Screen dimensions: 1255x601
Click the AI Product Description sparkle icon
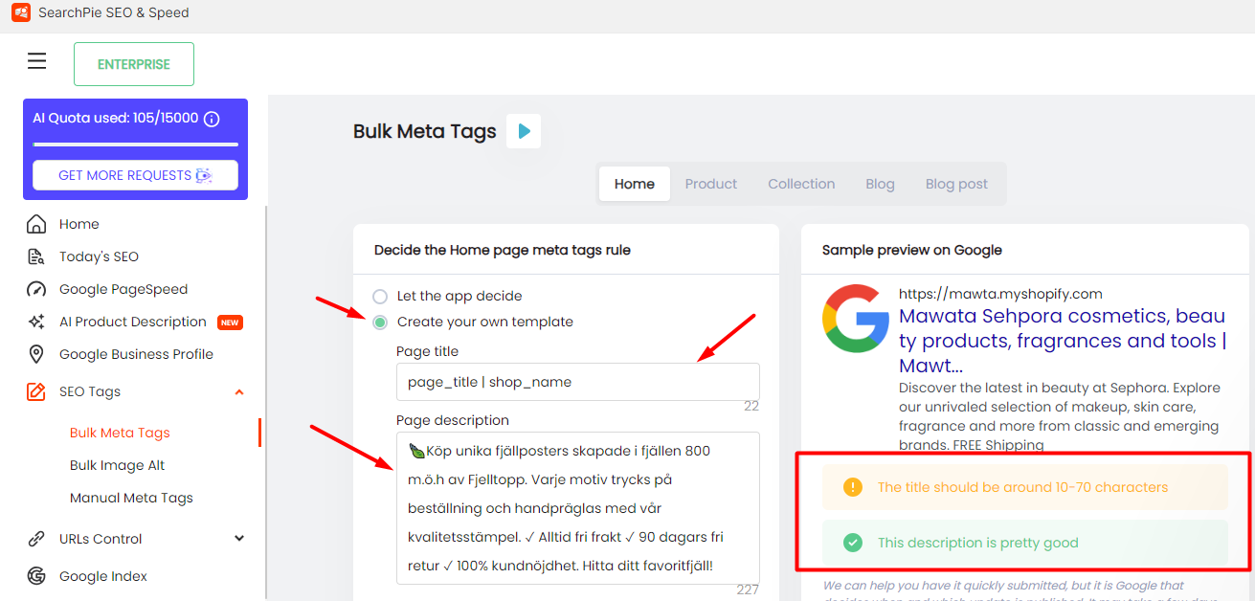pos(36,322)
